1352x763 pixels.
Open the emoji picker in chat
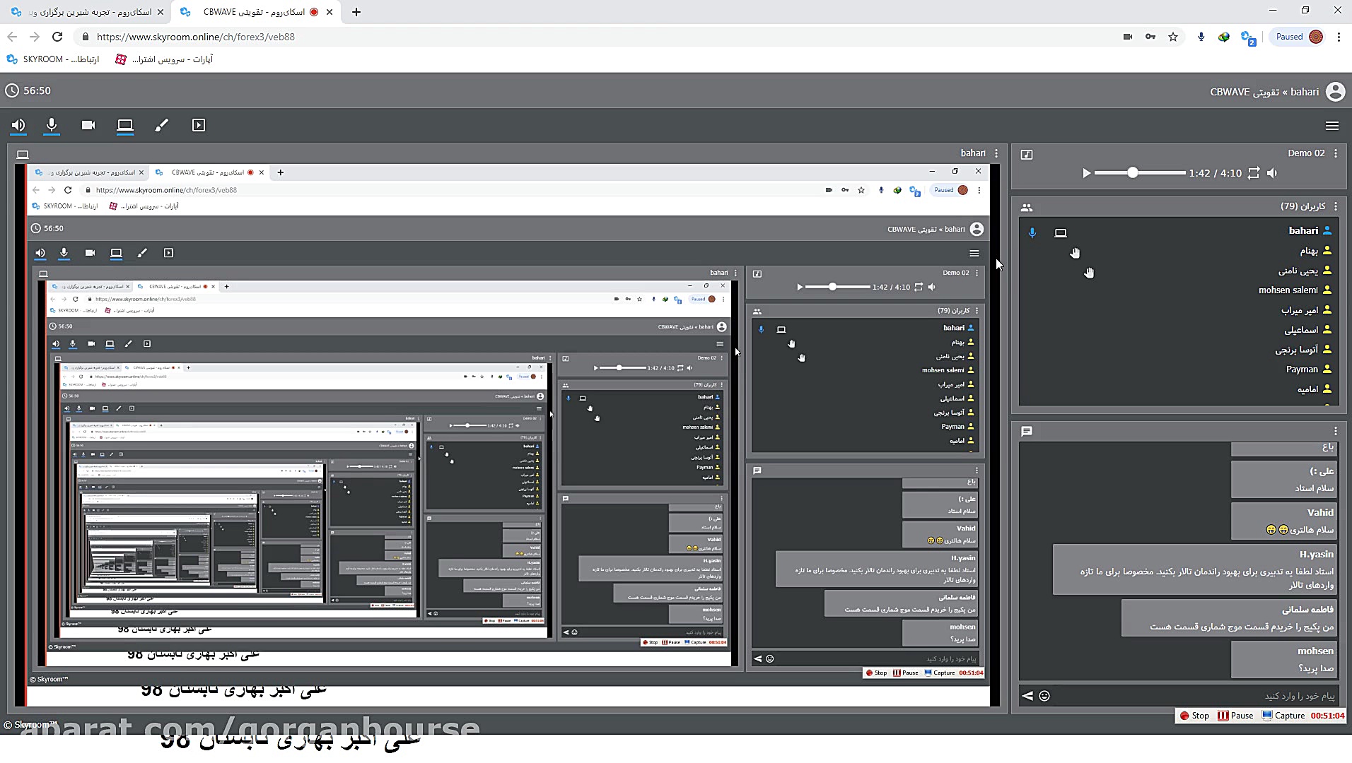[x=1044, y=696]
